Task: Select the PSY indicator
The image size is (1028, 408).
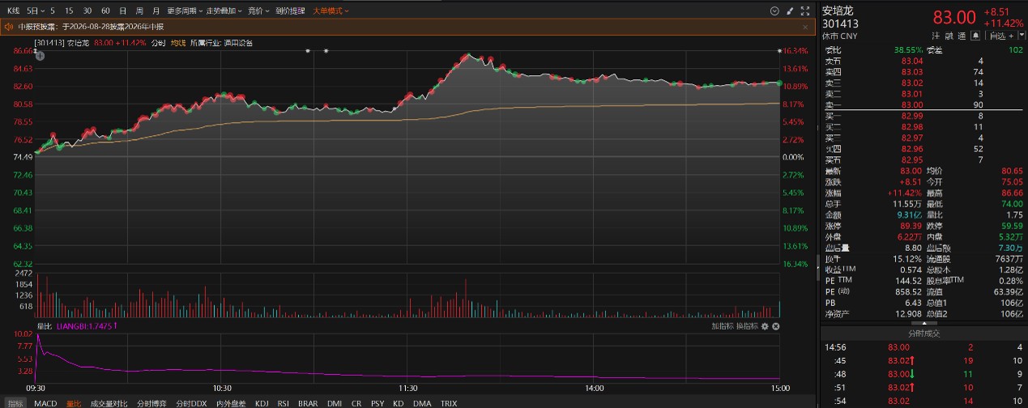Action: [378, 402]
